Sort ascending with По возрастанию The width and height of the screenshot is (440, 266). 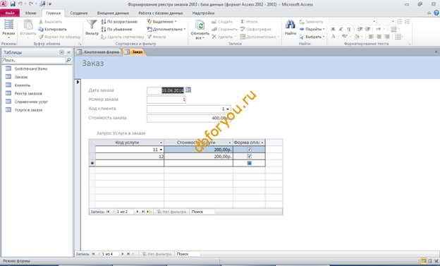click(119, 22)
